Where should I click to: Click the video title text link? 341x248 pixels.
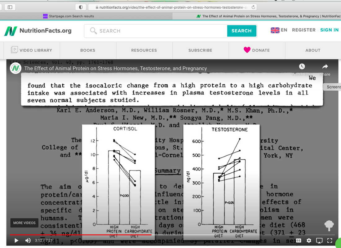(116, 68)
